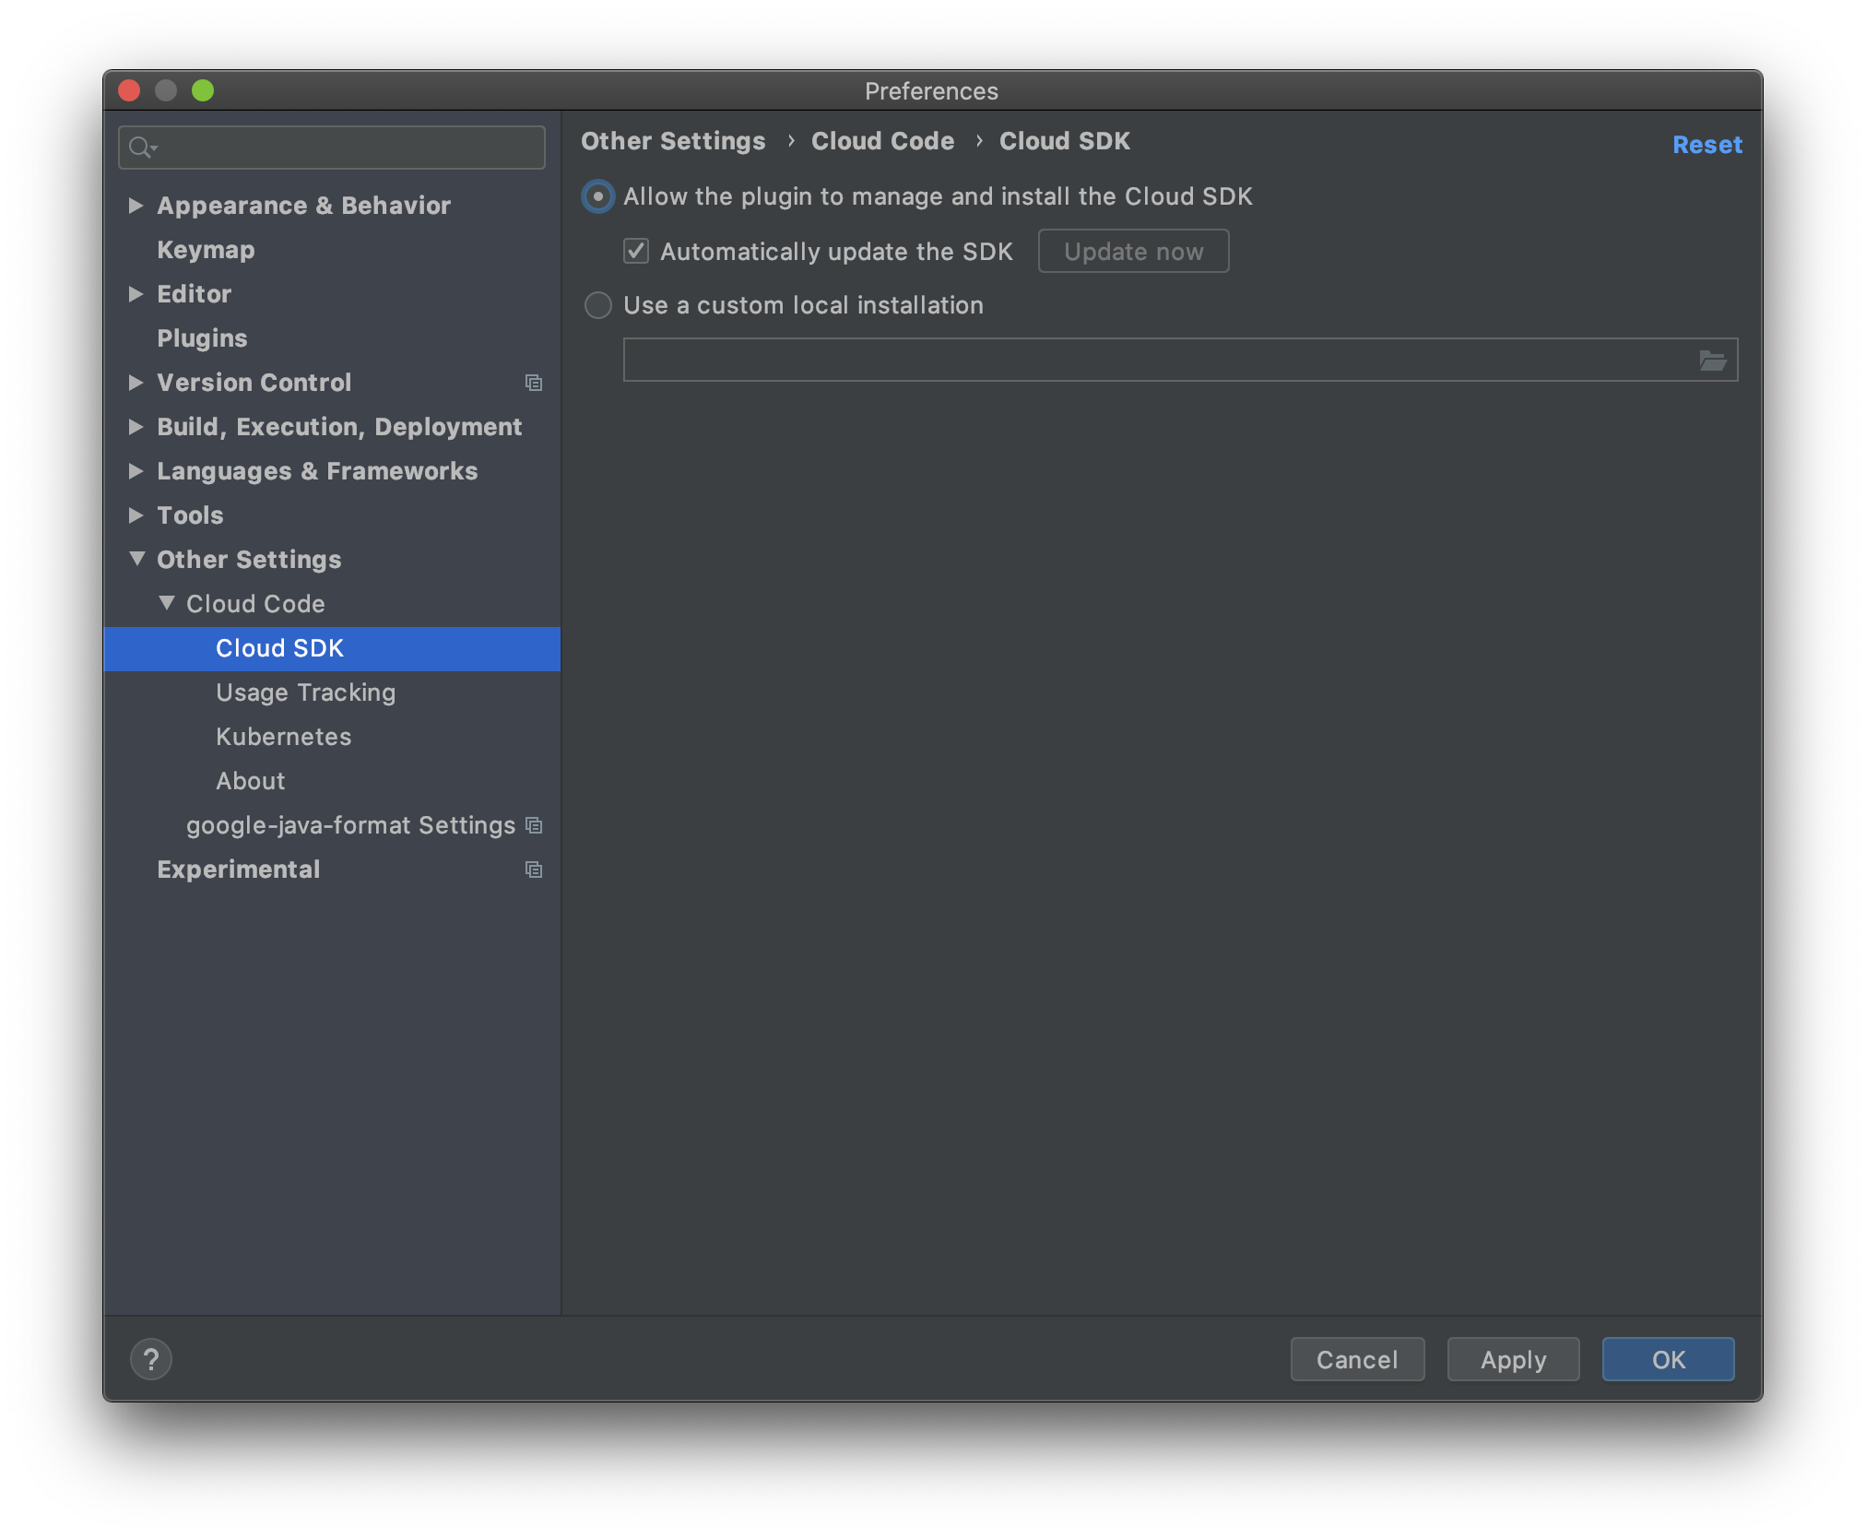Click the custom installation path input field
Viewport: 1866px width, 1538px height.
coord(1106,360)
